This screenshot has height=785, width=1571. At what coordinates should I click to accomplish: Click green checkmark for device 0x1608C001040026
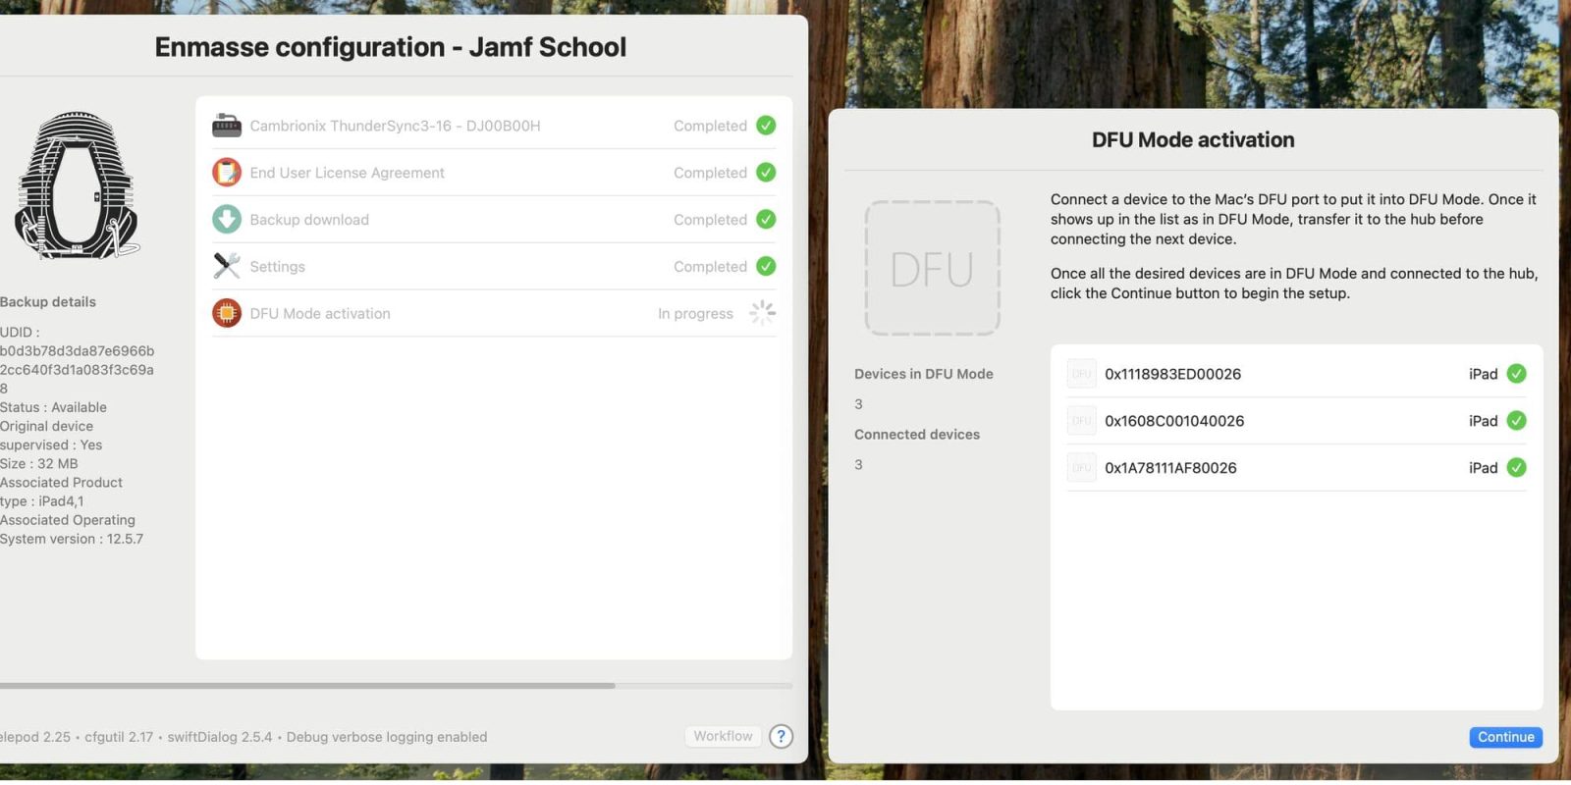point(1516,421)
